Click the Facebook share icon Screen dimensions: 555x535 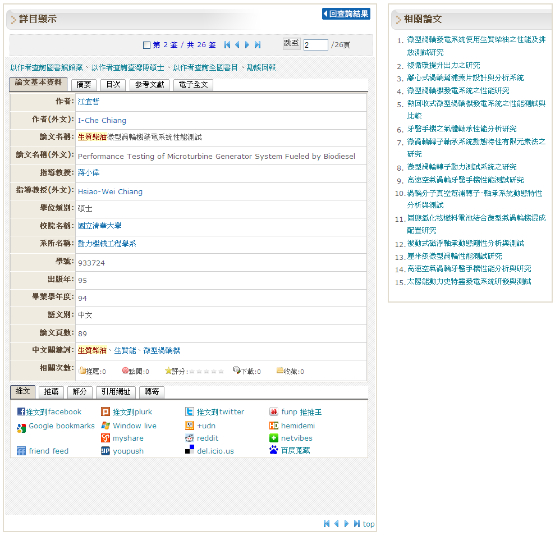point(21,411)
